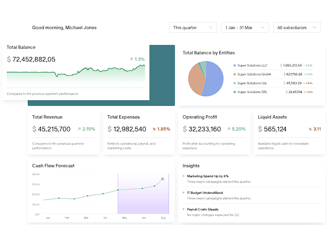The width and height of the screenshot is (327, 225).
Task: Expand the All subsidiaries dropdown
Action: 297,28
